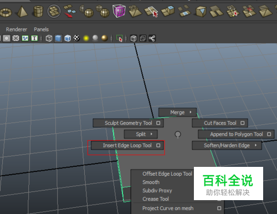Click the purple sphere-in-cube lattice icon
The width and height of the screenshot is (277, 214).
coord(119,11)
